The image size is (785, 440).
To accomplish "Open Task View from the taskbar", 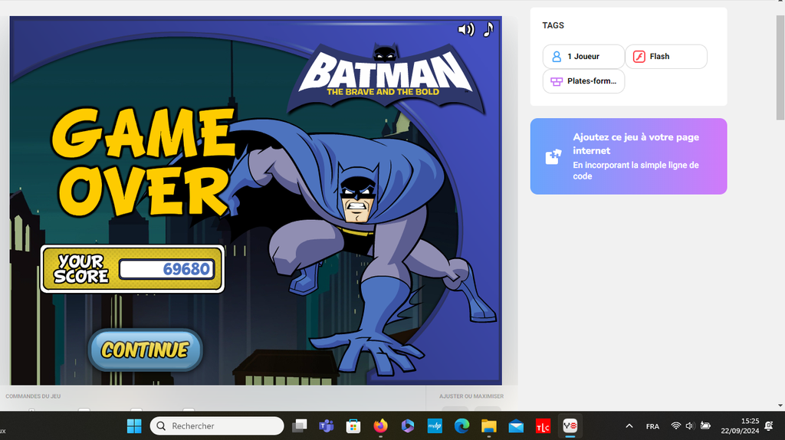I will (300, 425).
